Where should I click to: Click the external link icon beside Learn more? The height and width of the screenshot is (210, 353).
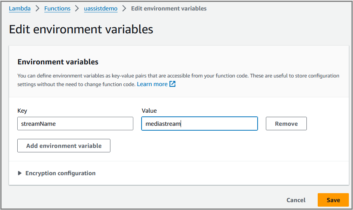[172, 84]
